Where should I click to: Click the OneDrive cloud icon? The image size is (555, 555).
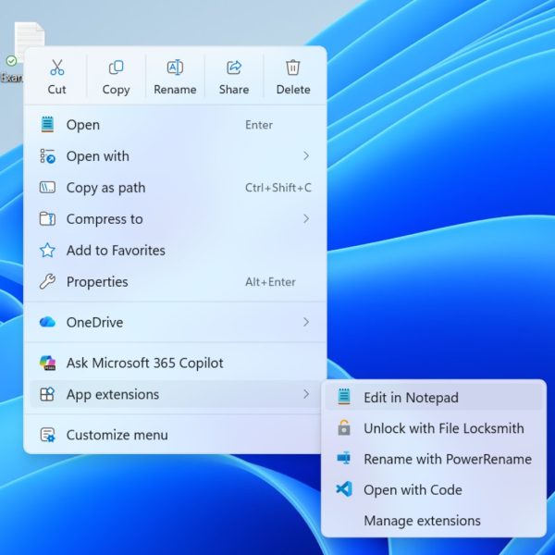click(47, 322)
